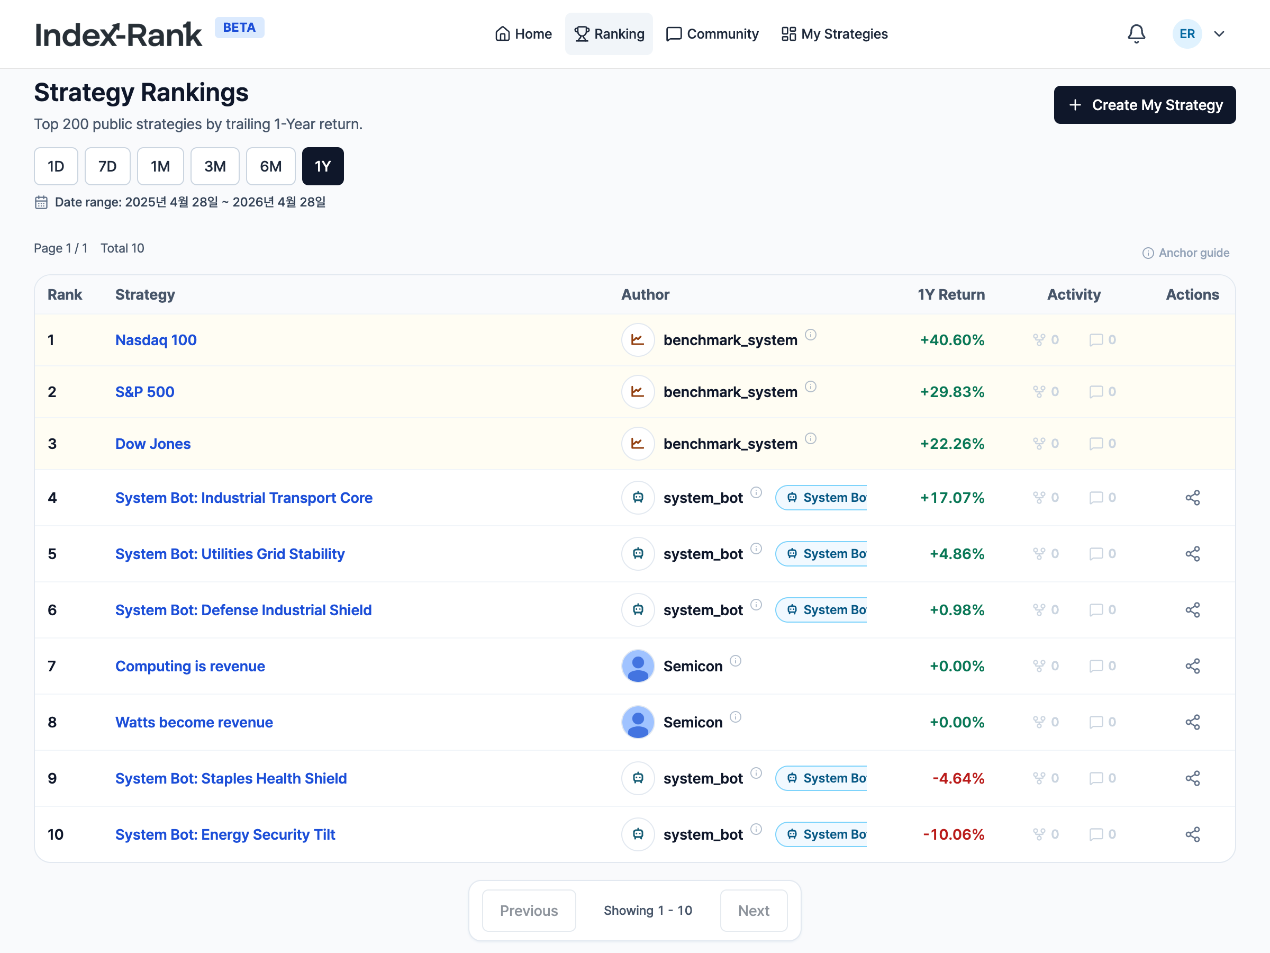Viewport: 1270px width, 953px height.
Task: Open the S&P 500 strategy
Action: pyautogui.click(x=144, y=391)
